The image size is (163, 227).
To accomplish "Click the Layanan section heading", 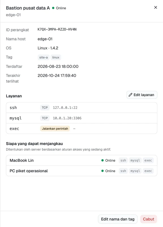I will (14, 96).
